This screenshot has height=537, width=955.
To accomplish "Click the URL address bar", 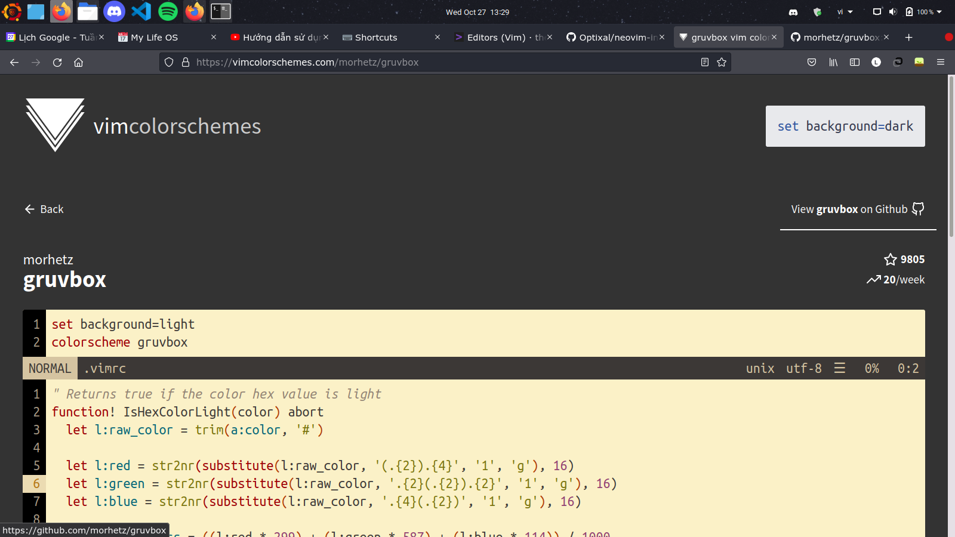I will point(445,62).
